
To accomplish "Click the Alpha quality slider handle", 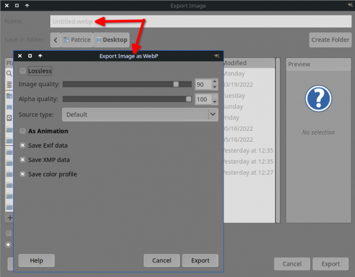I will [189, 99].
